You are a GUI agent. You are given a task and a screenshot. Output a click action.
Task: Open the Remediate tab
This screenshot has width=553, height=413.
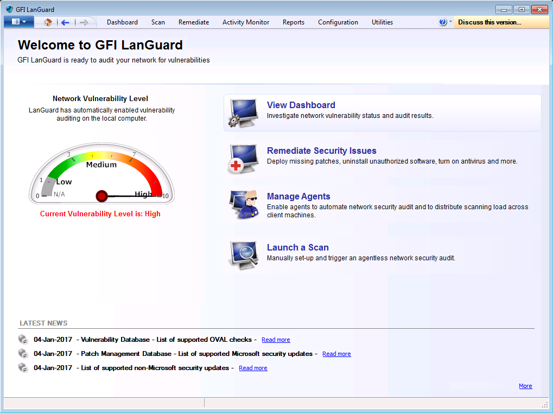[x=194, y=22]
